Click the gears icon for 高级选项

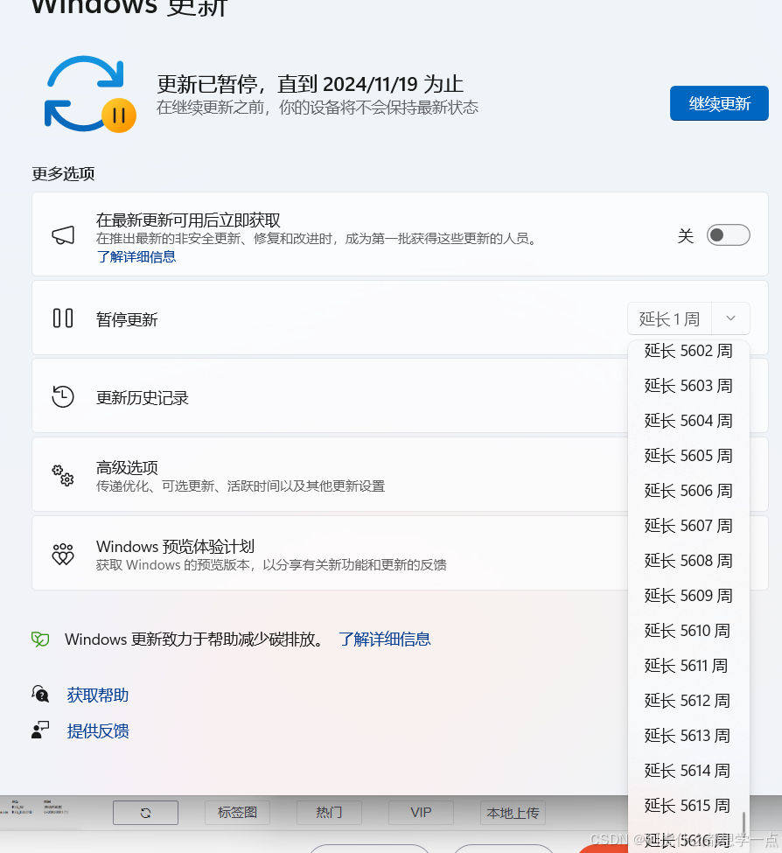pyautogui.click(x=63, y=475)
